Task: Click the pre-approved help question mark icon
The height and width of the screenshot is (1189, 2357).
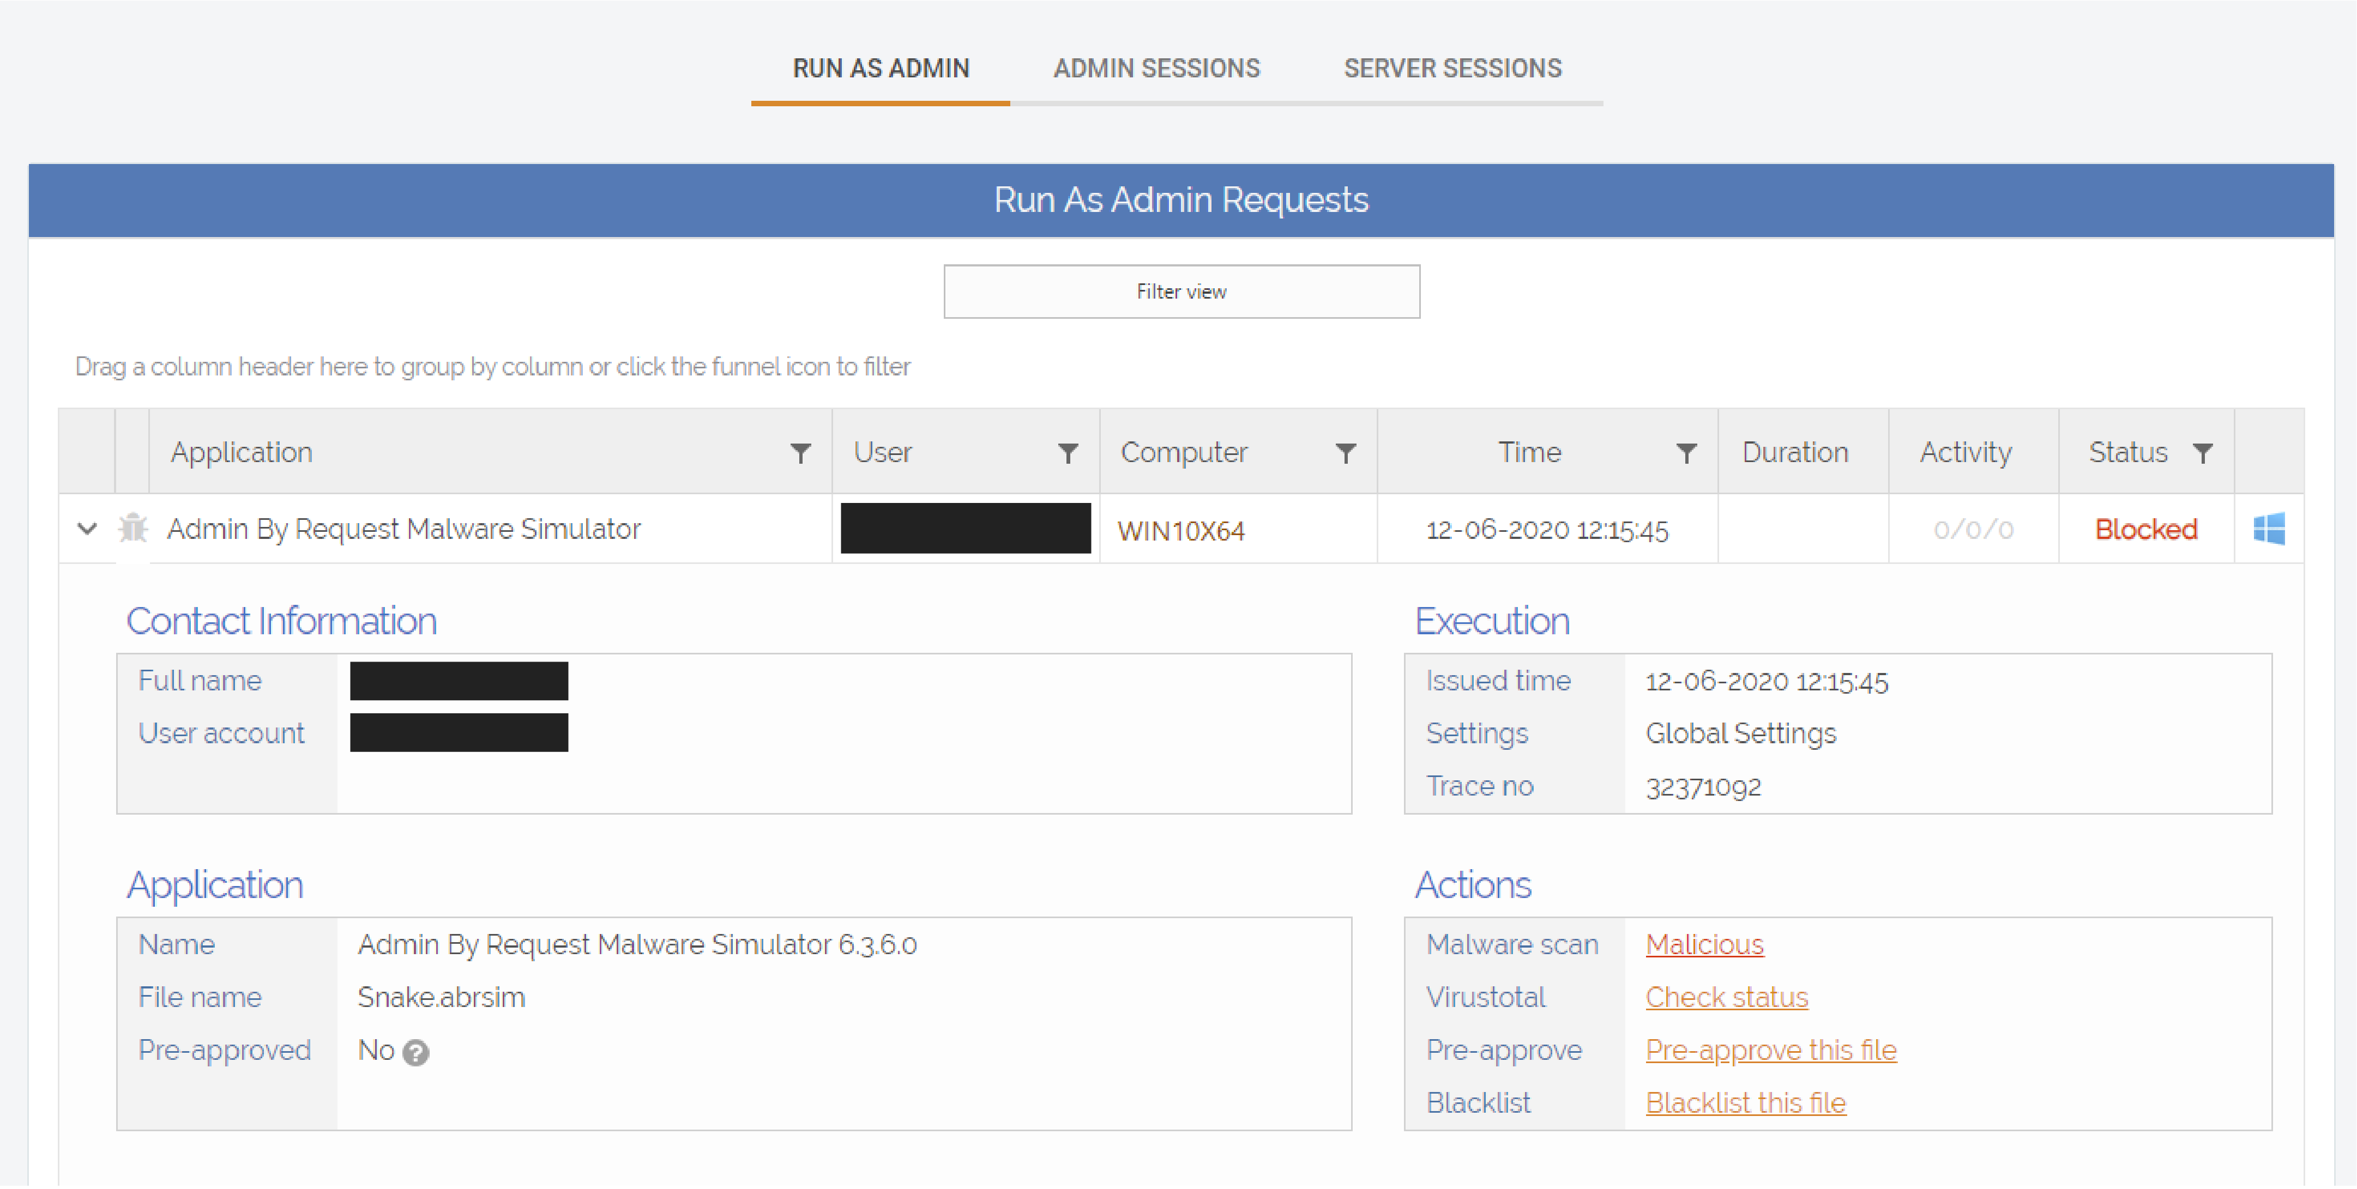Action: (415, 1053)
